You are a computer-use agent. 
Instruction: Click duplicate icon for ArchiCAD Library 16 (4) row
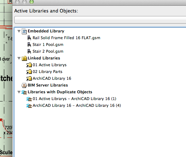pos(29,106)
